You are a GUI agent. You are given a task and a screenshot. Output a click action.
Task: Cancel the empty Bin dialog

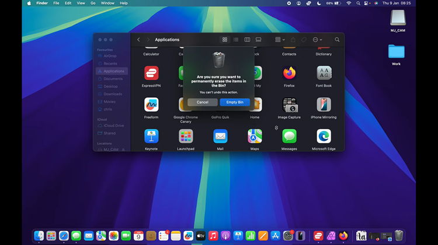pos(203,102)
